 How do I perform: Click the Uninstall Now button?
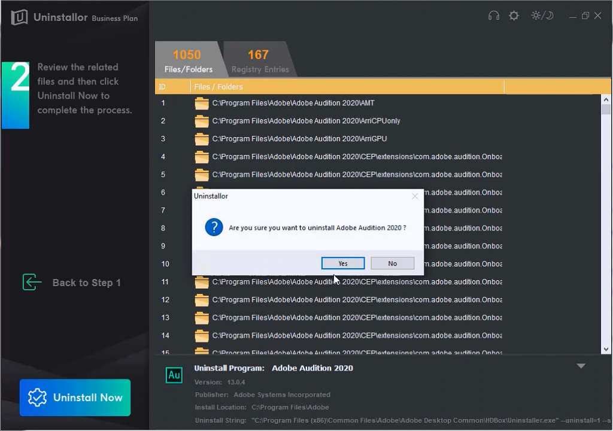tap(75, 397)
